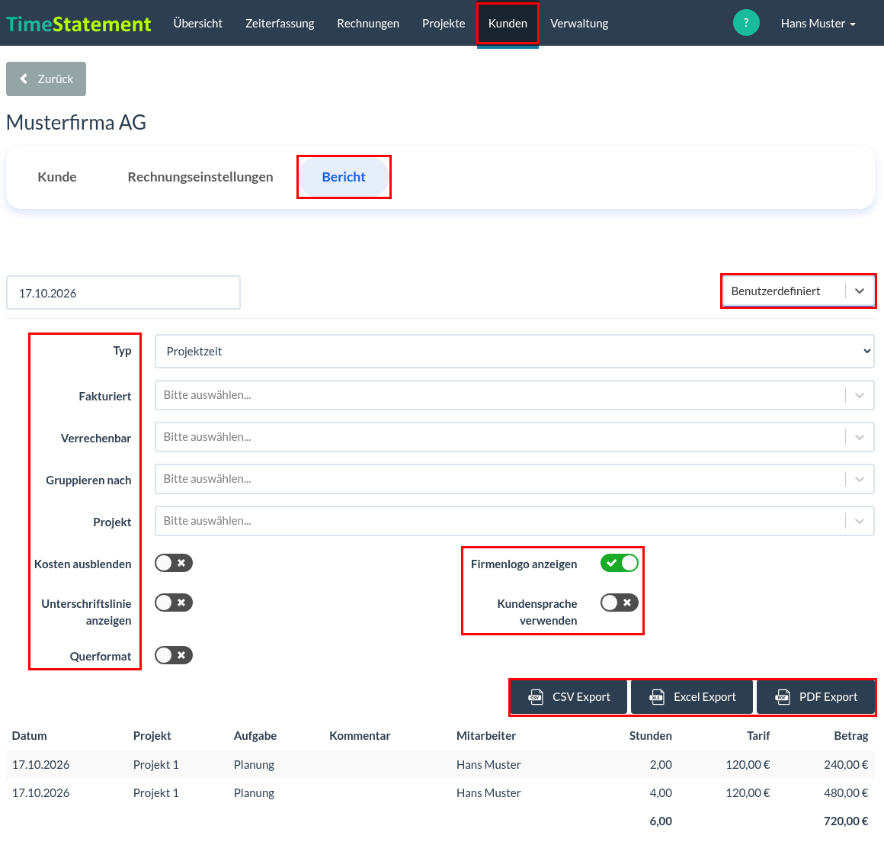Image resolution: width=884 pixels, height=842 pixels.
Task: Click the Zurück back button
Action: click(x=46, y=79)
